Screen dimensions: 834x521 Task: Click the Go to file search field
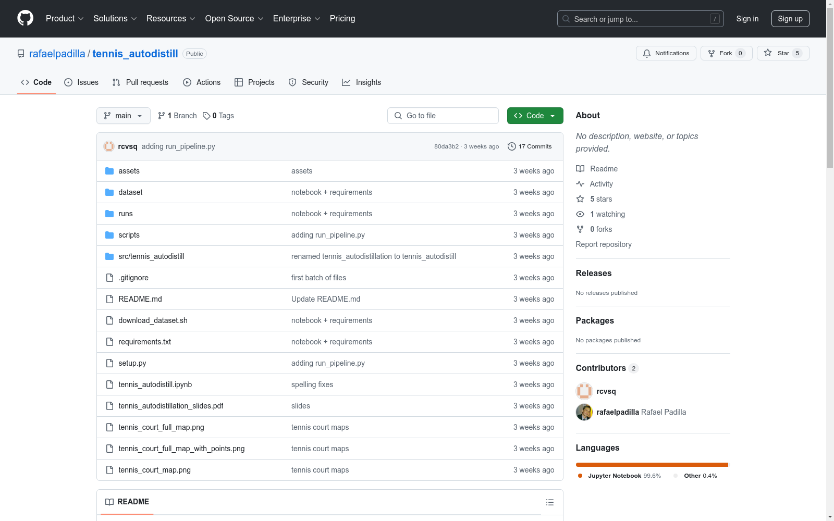[x=443, y=116]
